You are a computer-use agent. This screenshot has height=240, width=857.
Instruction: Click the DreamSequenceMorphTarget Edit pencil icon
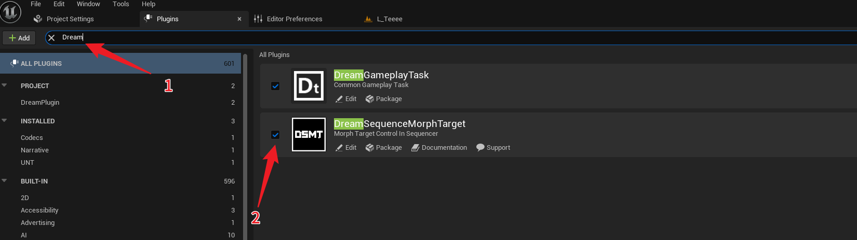click(x=339, y=148)
